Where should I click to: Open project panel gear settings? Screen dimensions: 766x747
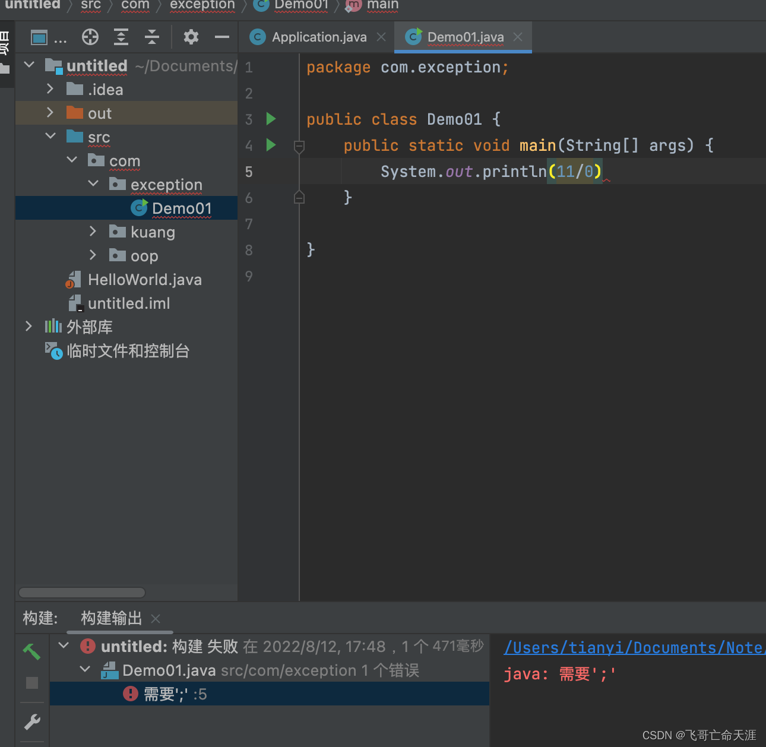click(x=191, y=37)
